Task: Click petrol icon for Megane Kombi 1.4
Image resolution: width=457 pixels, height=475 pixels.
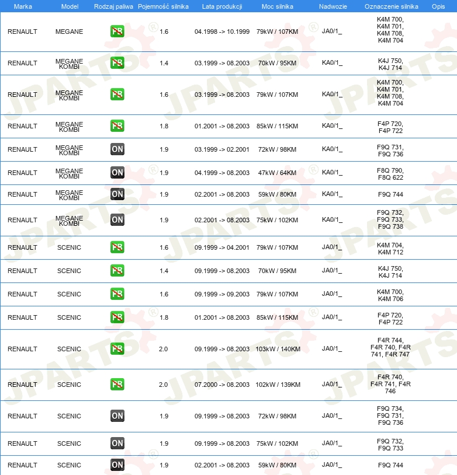Action: click(117, 62)
